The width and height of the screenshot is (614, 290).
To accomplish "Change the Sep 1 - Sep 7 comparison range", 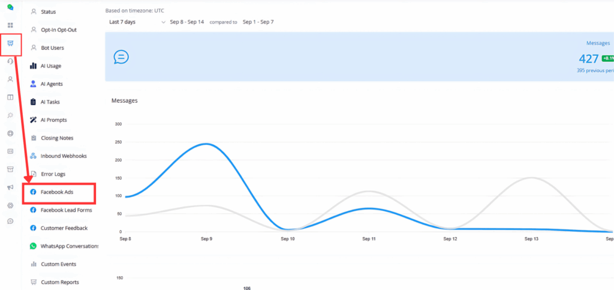I will pos(258,22).
